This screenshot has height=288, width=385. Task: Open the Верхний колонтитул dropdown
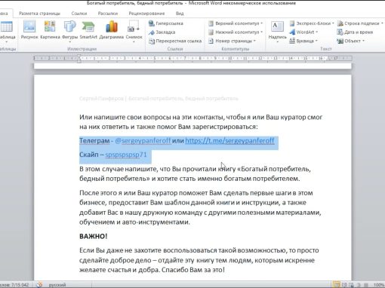point(236,23)
